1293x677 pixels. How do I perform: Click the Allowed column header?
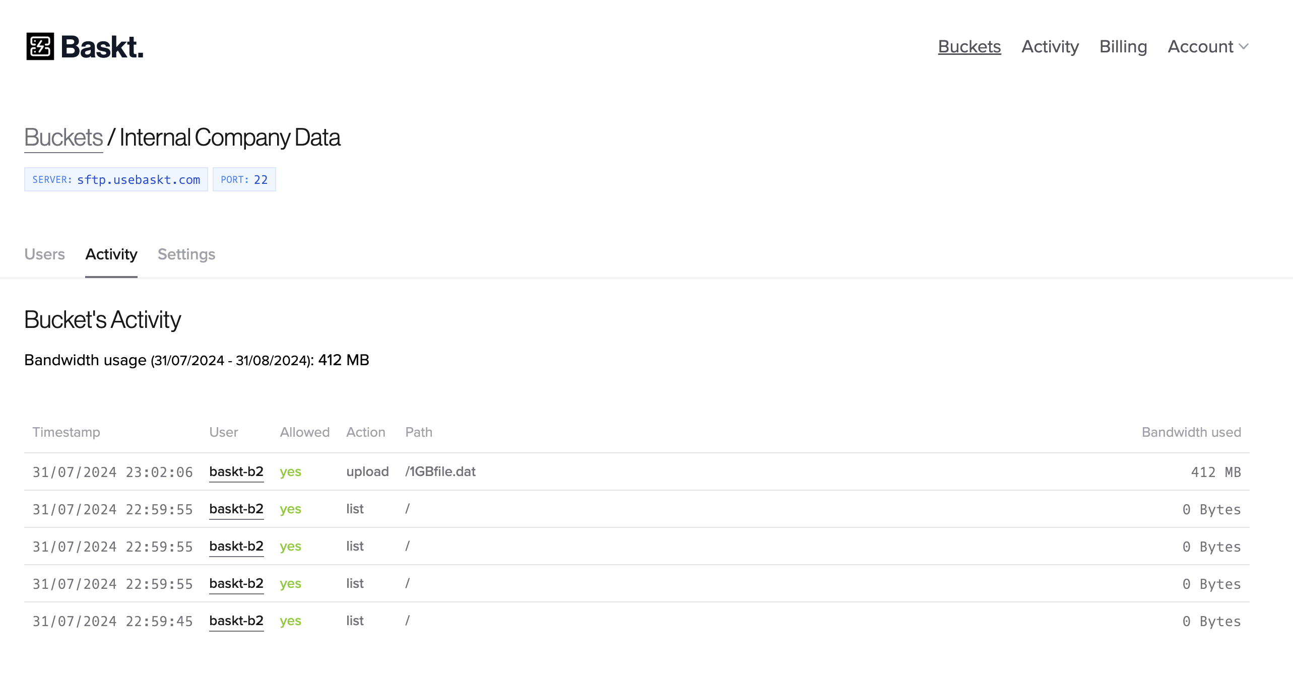click(x=304, y=432)
